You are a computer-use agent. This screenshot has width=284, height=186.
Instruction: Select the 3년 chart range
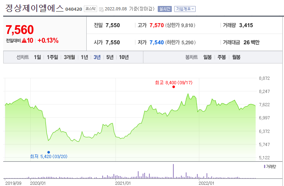97,57
